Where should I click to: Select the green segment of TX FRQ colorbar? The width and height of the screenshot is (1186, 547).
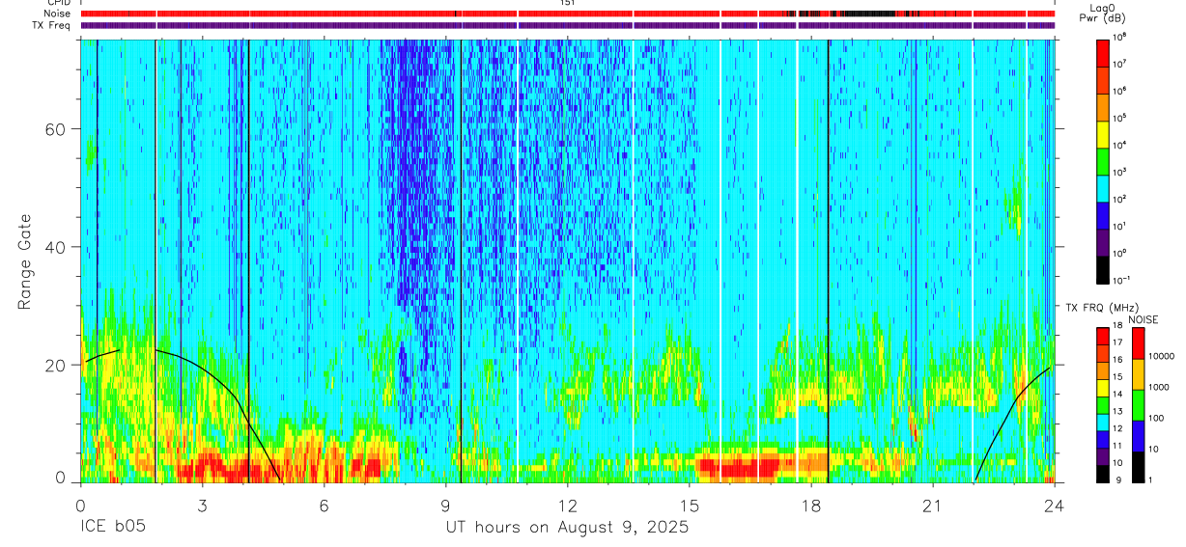1103,404
